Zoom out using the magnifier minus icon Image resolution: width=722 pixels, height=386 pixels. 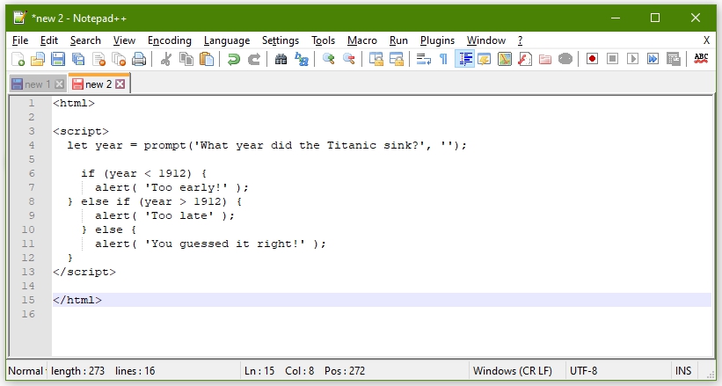348,59
